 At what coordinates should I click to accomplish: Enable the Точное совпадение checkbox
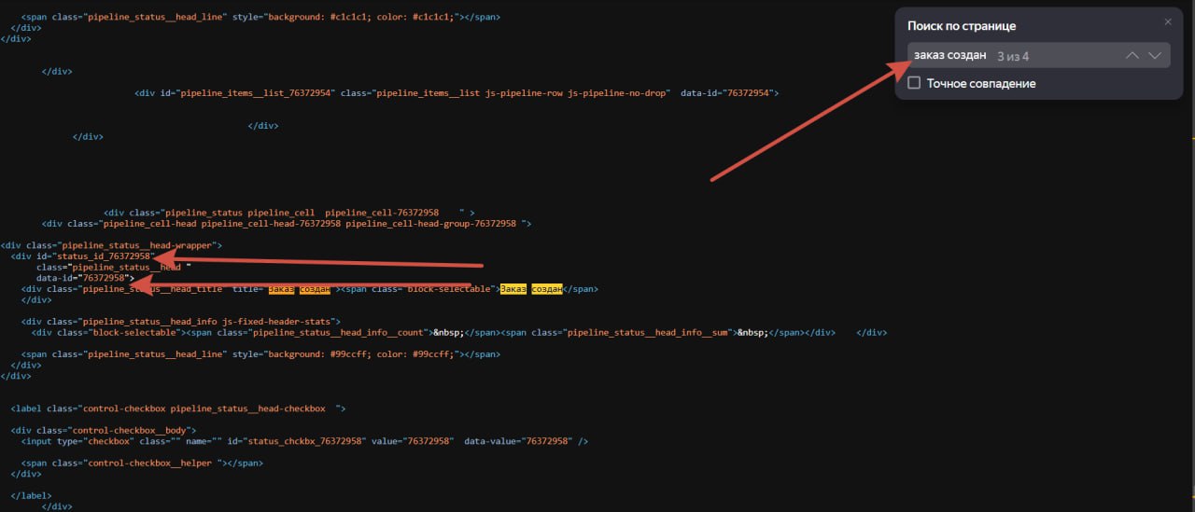pyautogui.click(x=914, y=83)
